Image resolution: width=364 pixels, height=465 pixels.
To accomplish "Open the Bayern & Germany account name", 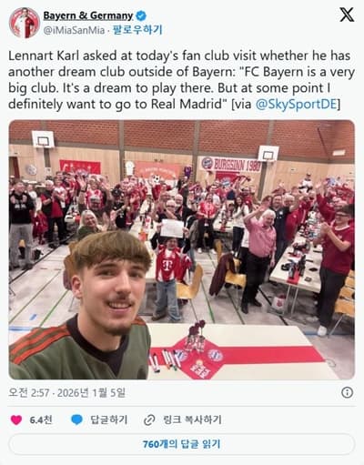I will coord(88,15).
